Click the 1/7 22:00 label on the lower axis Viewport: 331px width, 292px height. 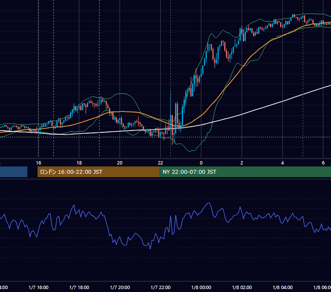click(x=161, y=287)
